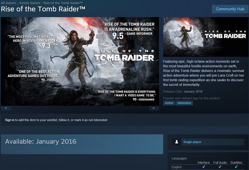Open the Single-player category link
This screenshot has height=170, width=249.
pos(192,142)
